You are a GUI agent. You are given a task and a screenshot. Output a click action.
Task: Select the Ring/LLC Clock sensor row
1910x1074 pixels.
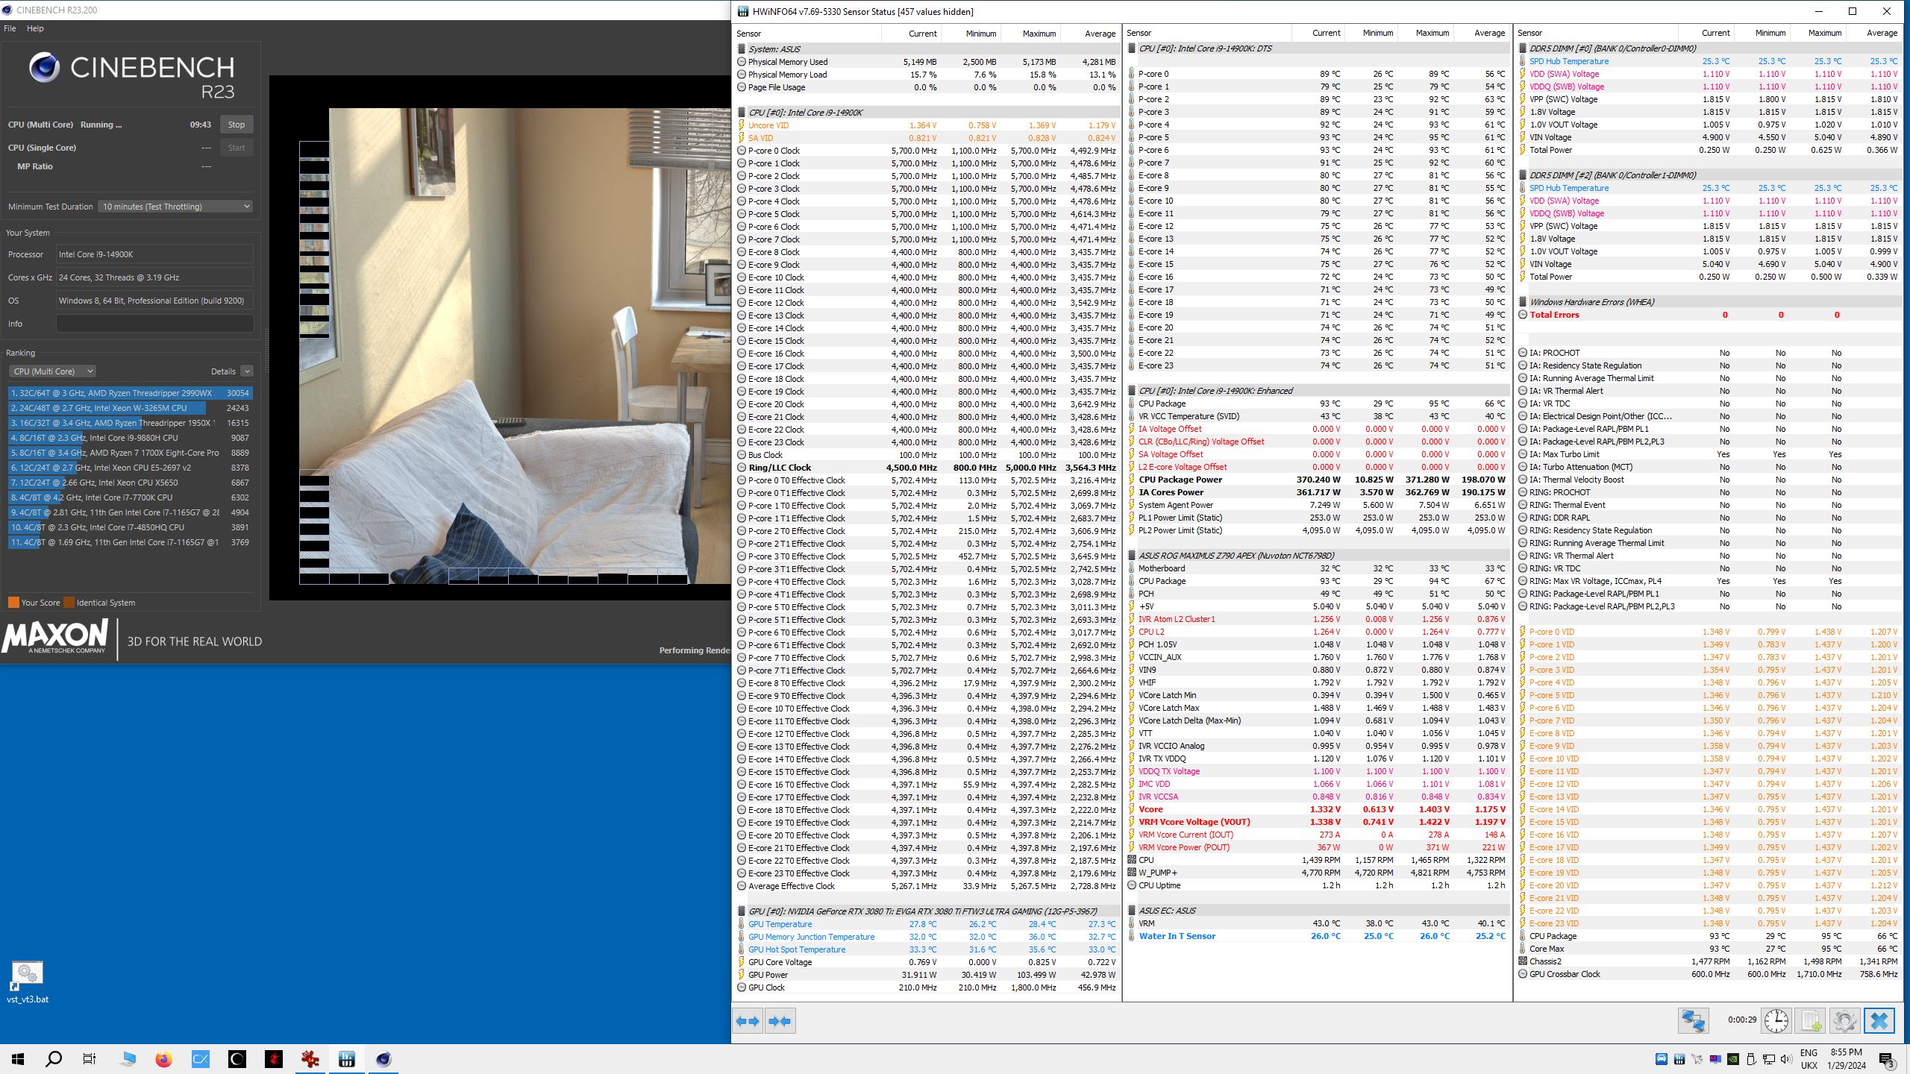[x=927, y=468]
